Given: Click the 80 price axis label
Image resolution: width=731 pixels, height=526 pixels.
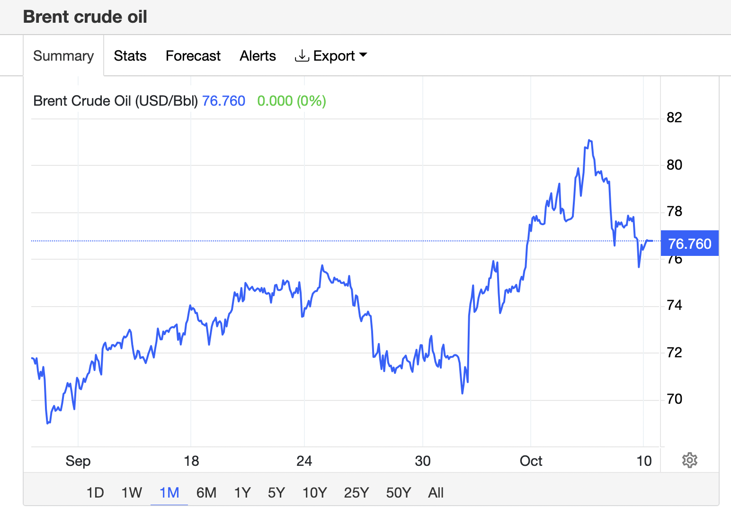Looking at the screenshot, I should click(674, 165).
